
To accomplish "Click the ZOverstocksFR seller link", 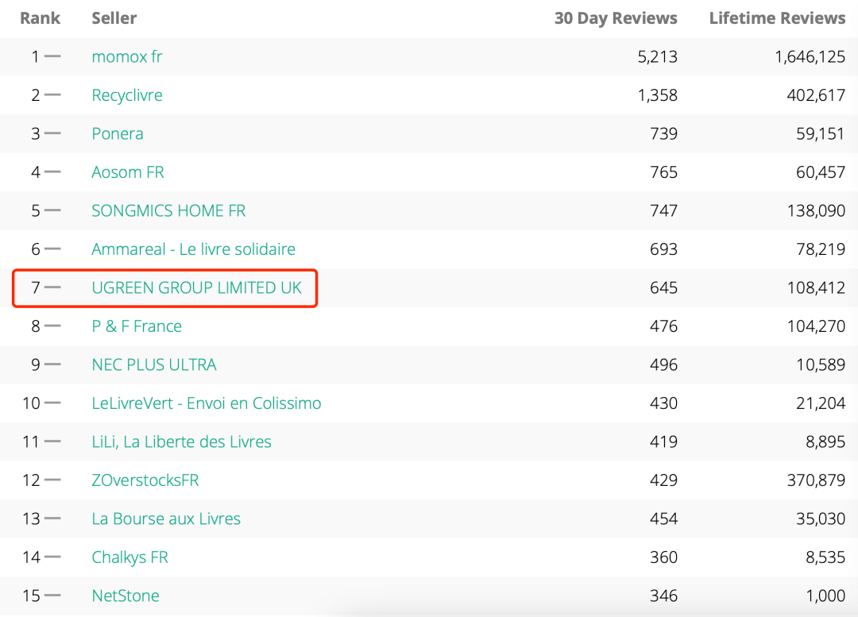I will (145, 480).
